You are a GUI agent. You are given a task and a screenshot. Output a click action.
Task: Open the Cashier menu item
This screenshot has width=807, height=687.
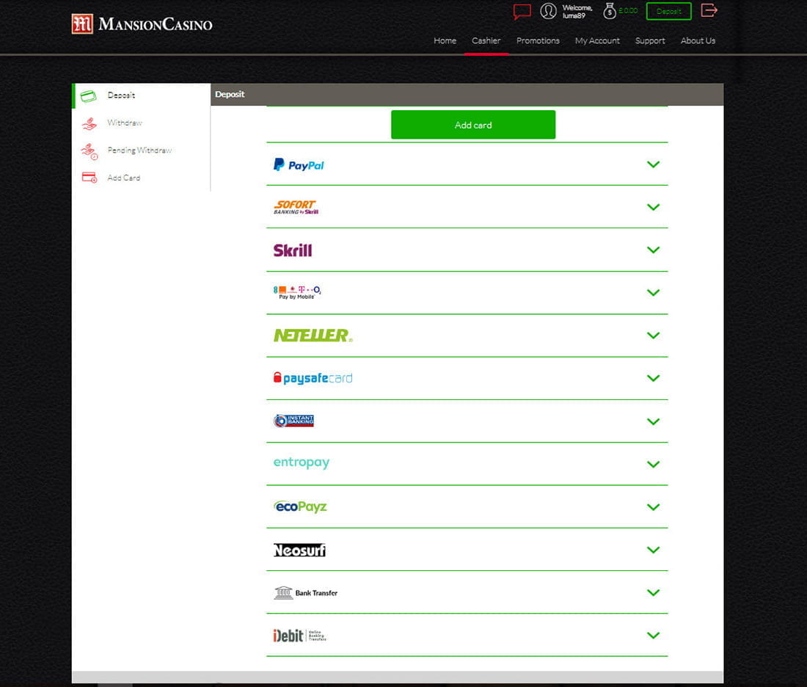(x=486, y=40)
